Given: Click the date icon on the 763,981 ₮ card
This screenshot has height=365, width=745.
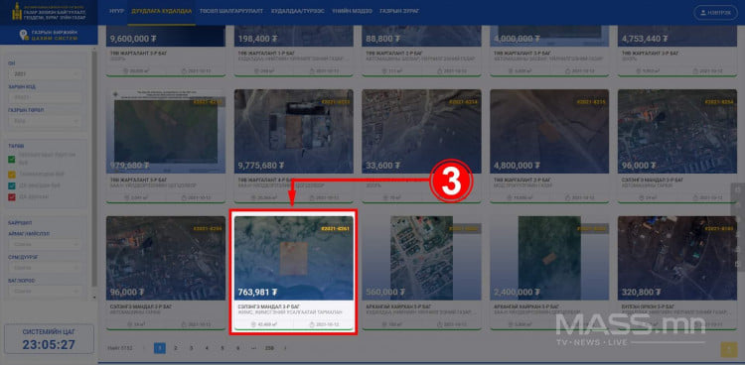Looking at the screenshot, I should click(x=312, y=324).
